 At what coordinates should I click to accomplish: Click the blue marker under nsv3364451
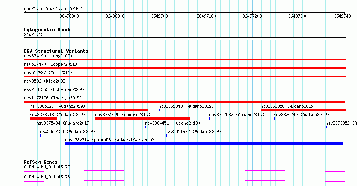(146, 127)
